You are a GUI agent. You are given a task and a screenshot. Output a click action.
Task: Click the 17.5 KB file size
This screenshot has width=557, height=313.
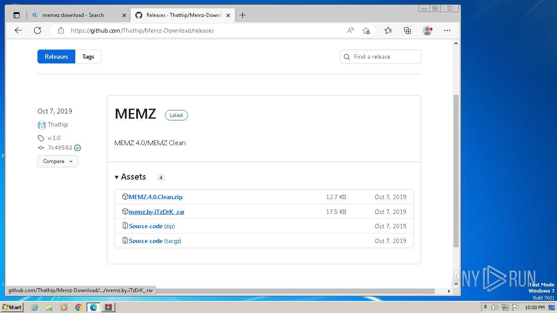click(x=336, y=212)
